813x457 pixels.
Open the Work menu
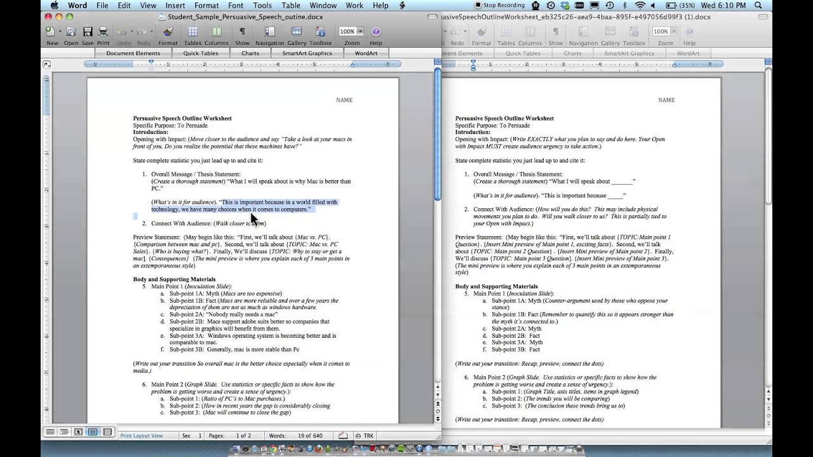pos(354,6)
